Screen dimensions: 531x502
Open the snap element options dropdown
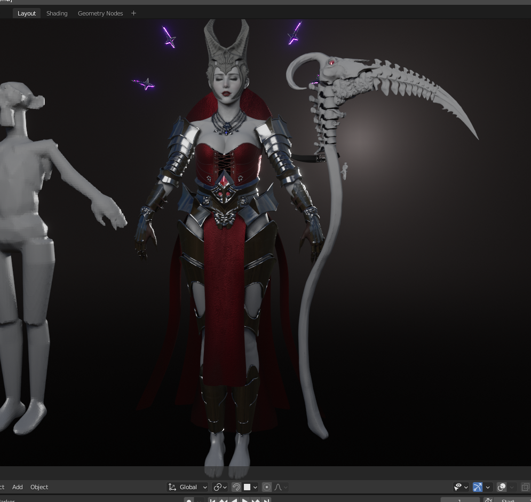pos(250,487)
